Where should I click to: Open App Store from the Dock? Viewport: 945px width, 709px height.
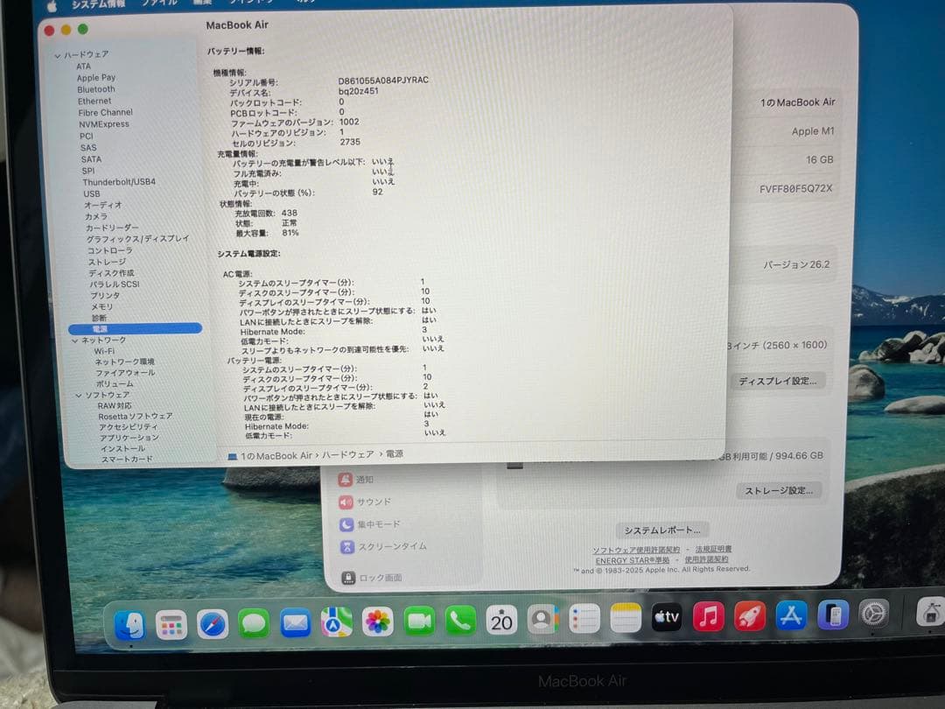pos(791,615)
